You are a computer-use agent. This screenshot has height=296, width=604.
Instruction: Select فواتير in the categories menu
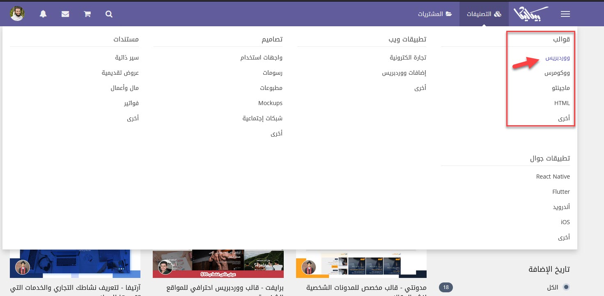[x=131, y=103]
